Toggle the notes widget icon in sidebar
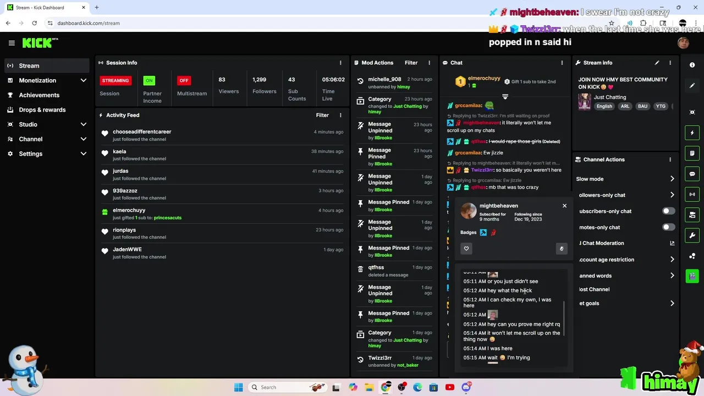The height and width of the screenshot is (396, 704). (x=692, y=153)
